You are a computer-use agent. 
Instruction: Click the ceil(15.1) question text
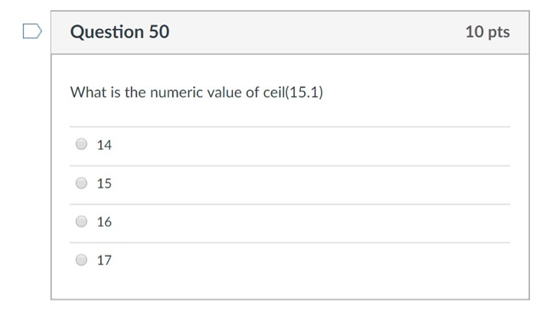point(294,93)
